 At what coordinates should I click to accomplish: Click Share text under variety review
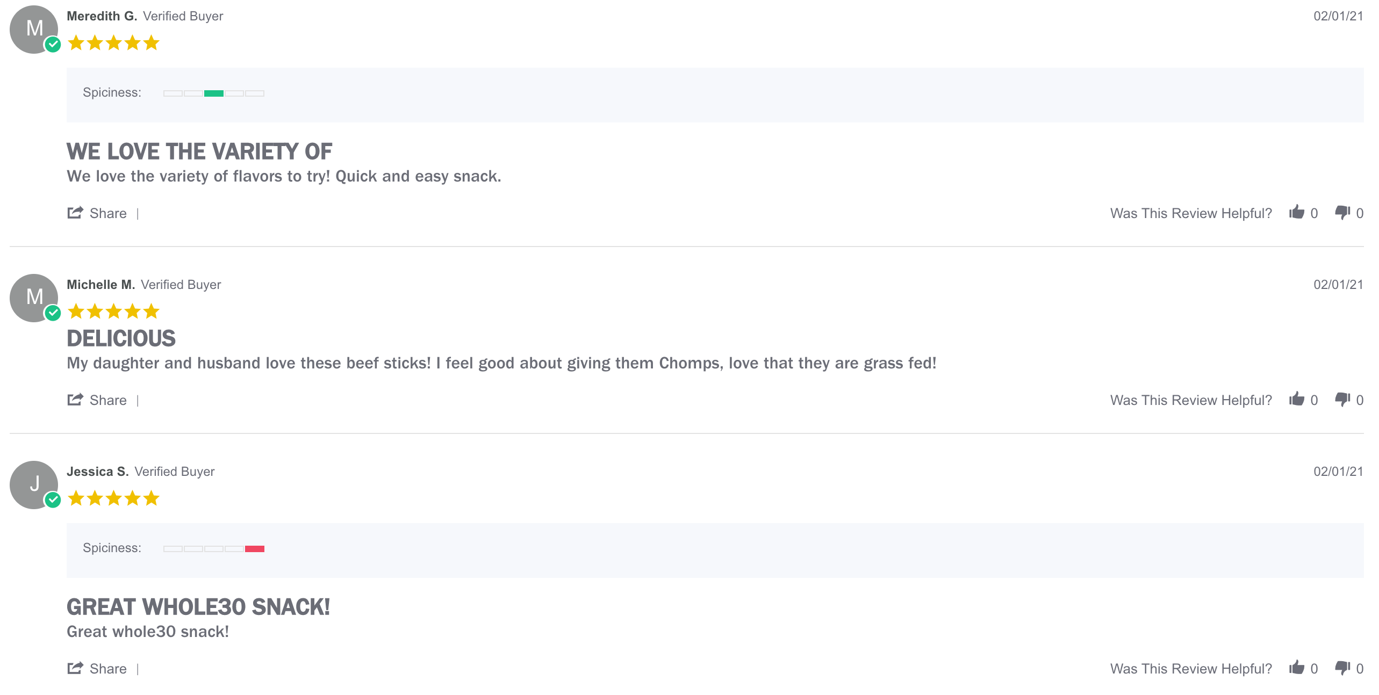[x=108, y=213]
